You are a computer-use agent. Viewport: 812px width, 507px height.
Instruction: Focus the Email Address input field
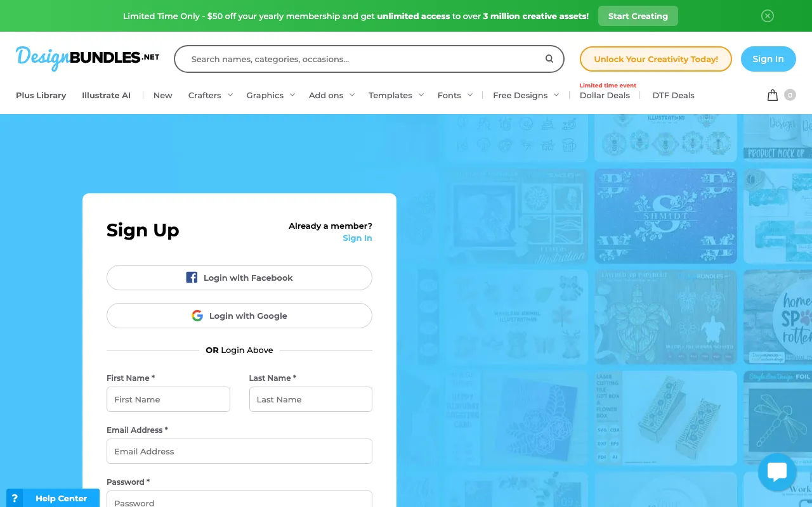point(239,451)
